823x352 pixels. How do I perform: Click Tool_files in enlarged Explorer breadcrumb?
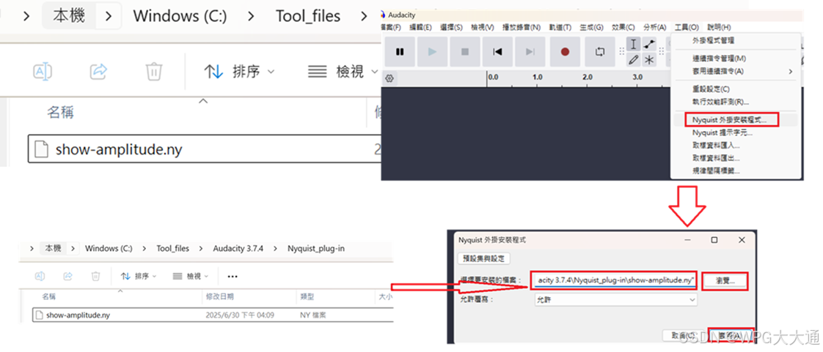[308, 16]
